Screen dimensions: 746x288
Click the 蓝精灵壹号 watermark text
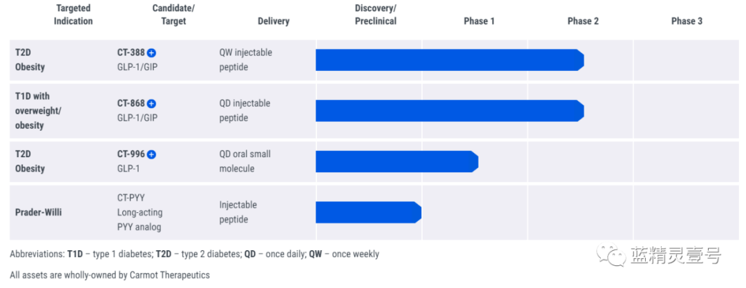tap(676, 256)
